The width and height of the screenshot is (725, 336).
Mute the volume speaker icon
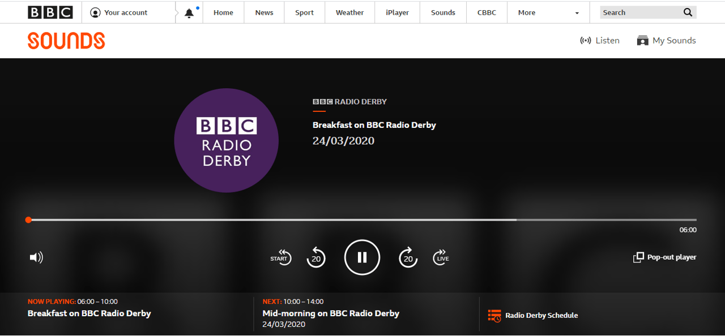point(36,257)
